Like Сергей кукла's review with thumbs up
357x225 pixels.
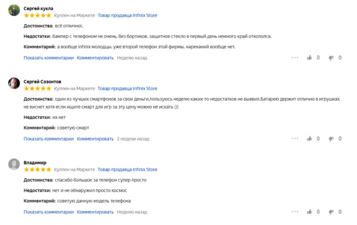pos(309,58)
